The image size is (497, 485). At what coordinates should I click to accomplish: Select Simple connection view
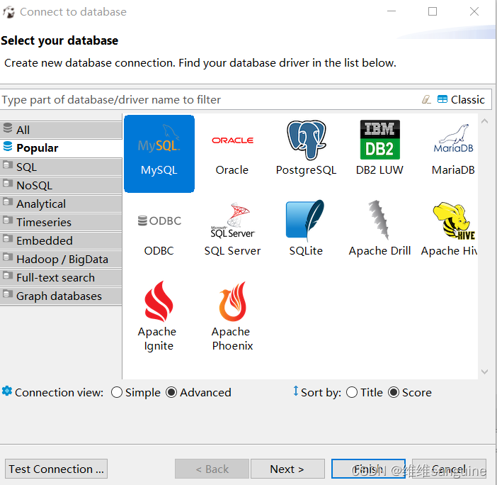point(136,393)
